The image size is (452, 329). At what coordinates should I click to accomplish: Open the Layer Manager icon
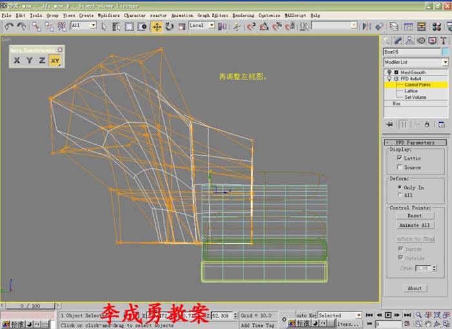pos(394,27)
